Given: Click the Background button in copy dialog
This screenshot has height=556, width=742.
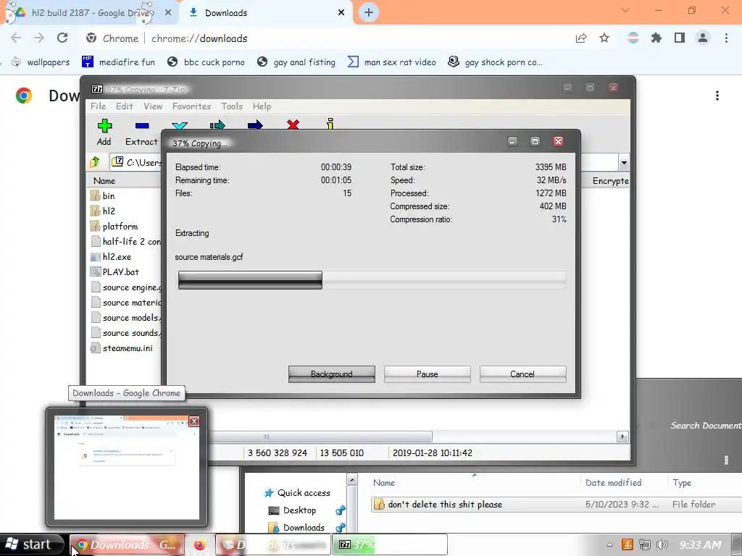Looking at the screenshot, I should (x=332, y=374).
